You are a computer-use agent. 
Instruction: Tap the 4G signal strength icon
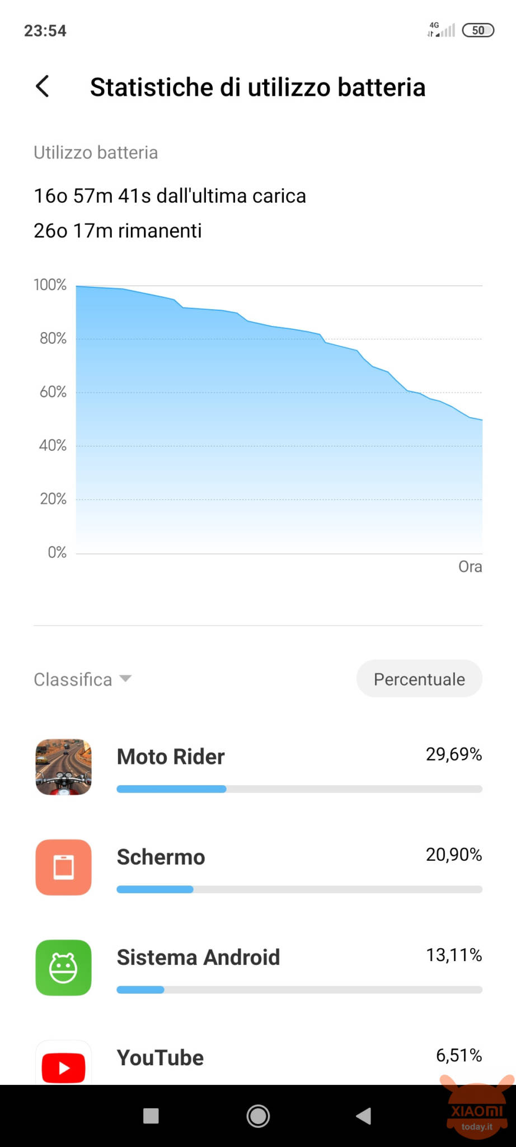pyautogui.click(x=441, y=30)
